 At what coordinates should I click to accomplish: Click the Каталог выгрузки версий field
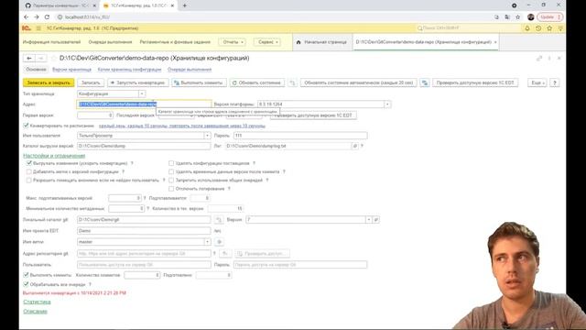[144, 146]
